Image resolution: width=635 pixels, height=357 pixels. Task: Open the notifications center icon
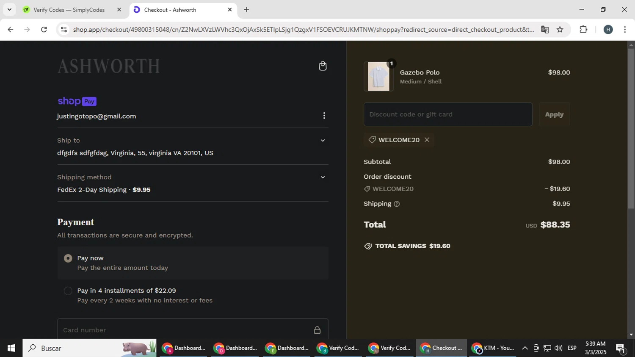pos(621,349)
